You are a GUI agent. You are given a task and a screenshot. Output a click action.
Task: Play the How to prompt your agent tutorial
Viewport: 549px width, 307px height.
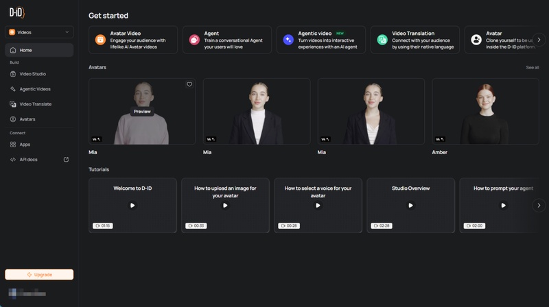pyautogui.click(x=504, y=206)
